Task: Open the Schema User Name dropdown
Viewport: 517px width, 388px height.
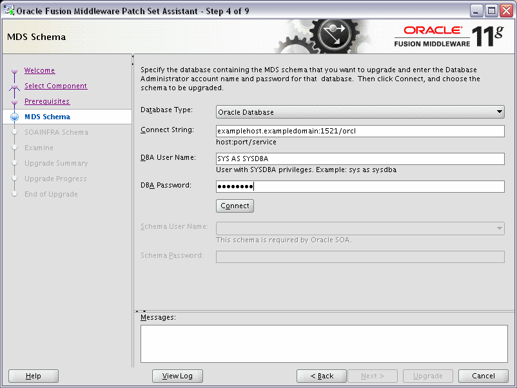Action: [x=360, y=228]
